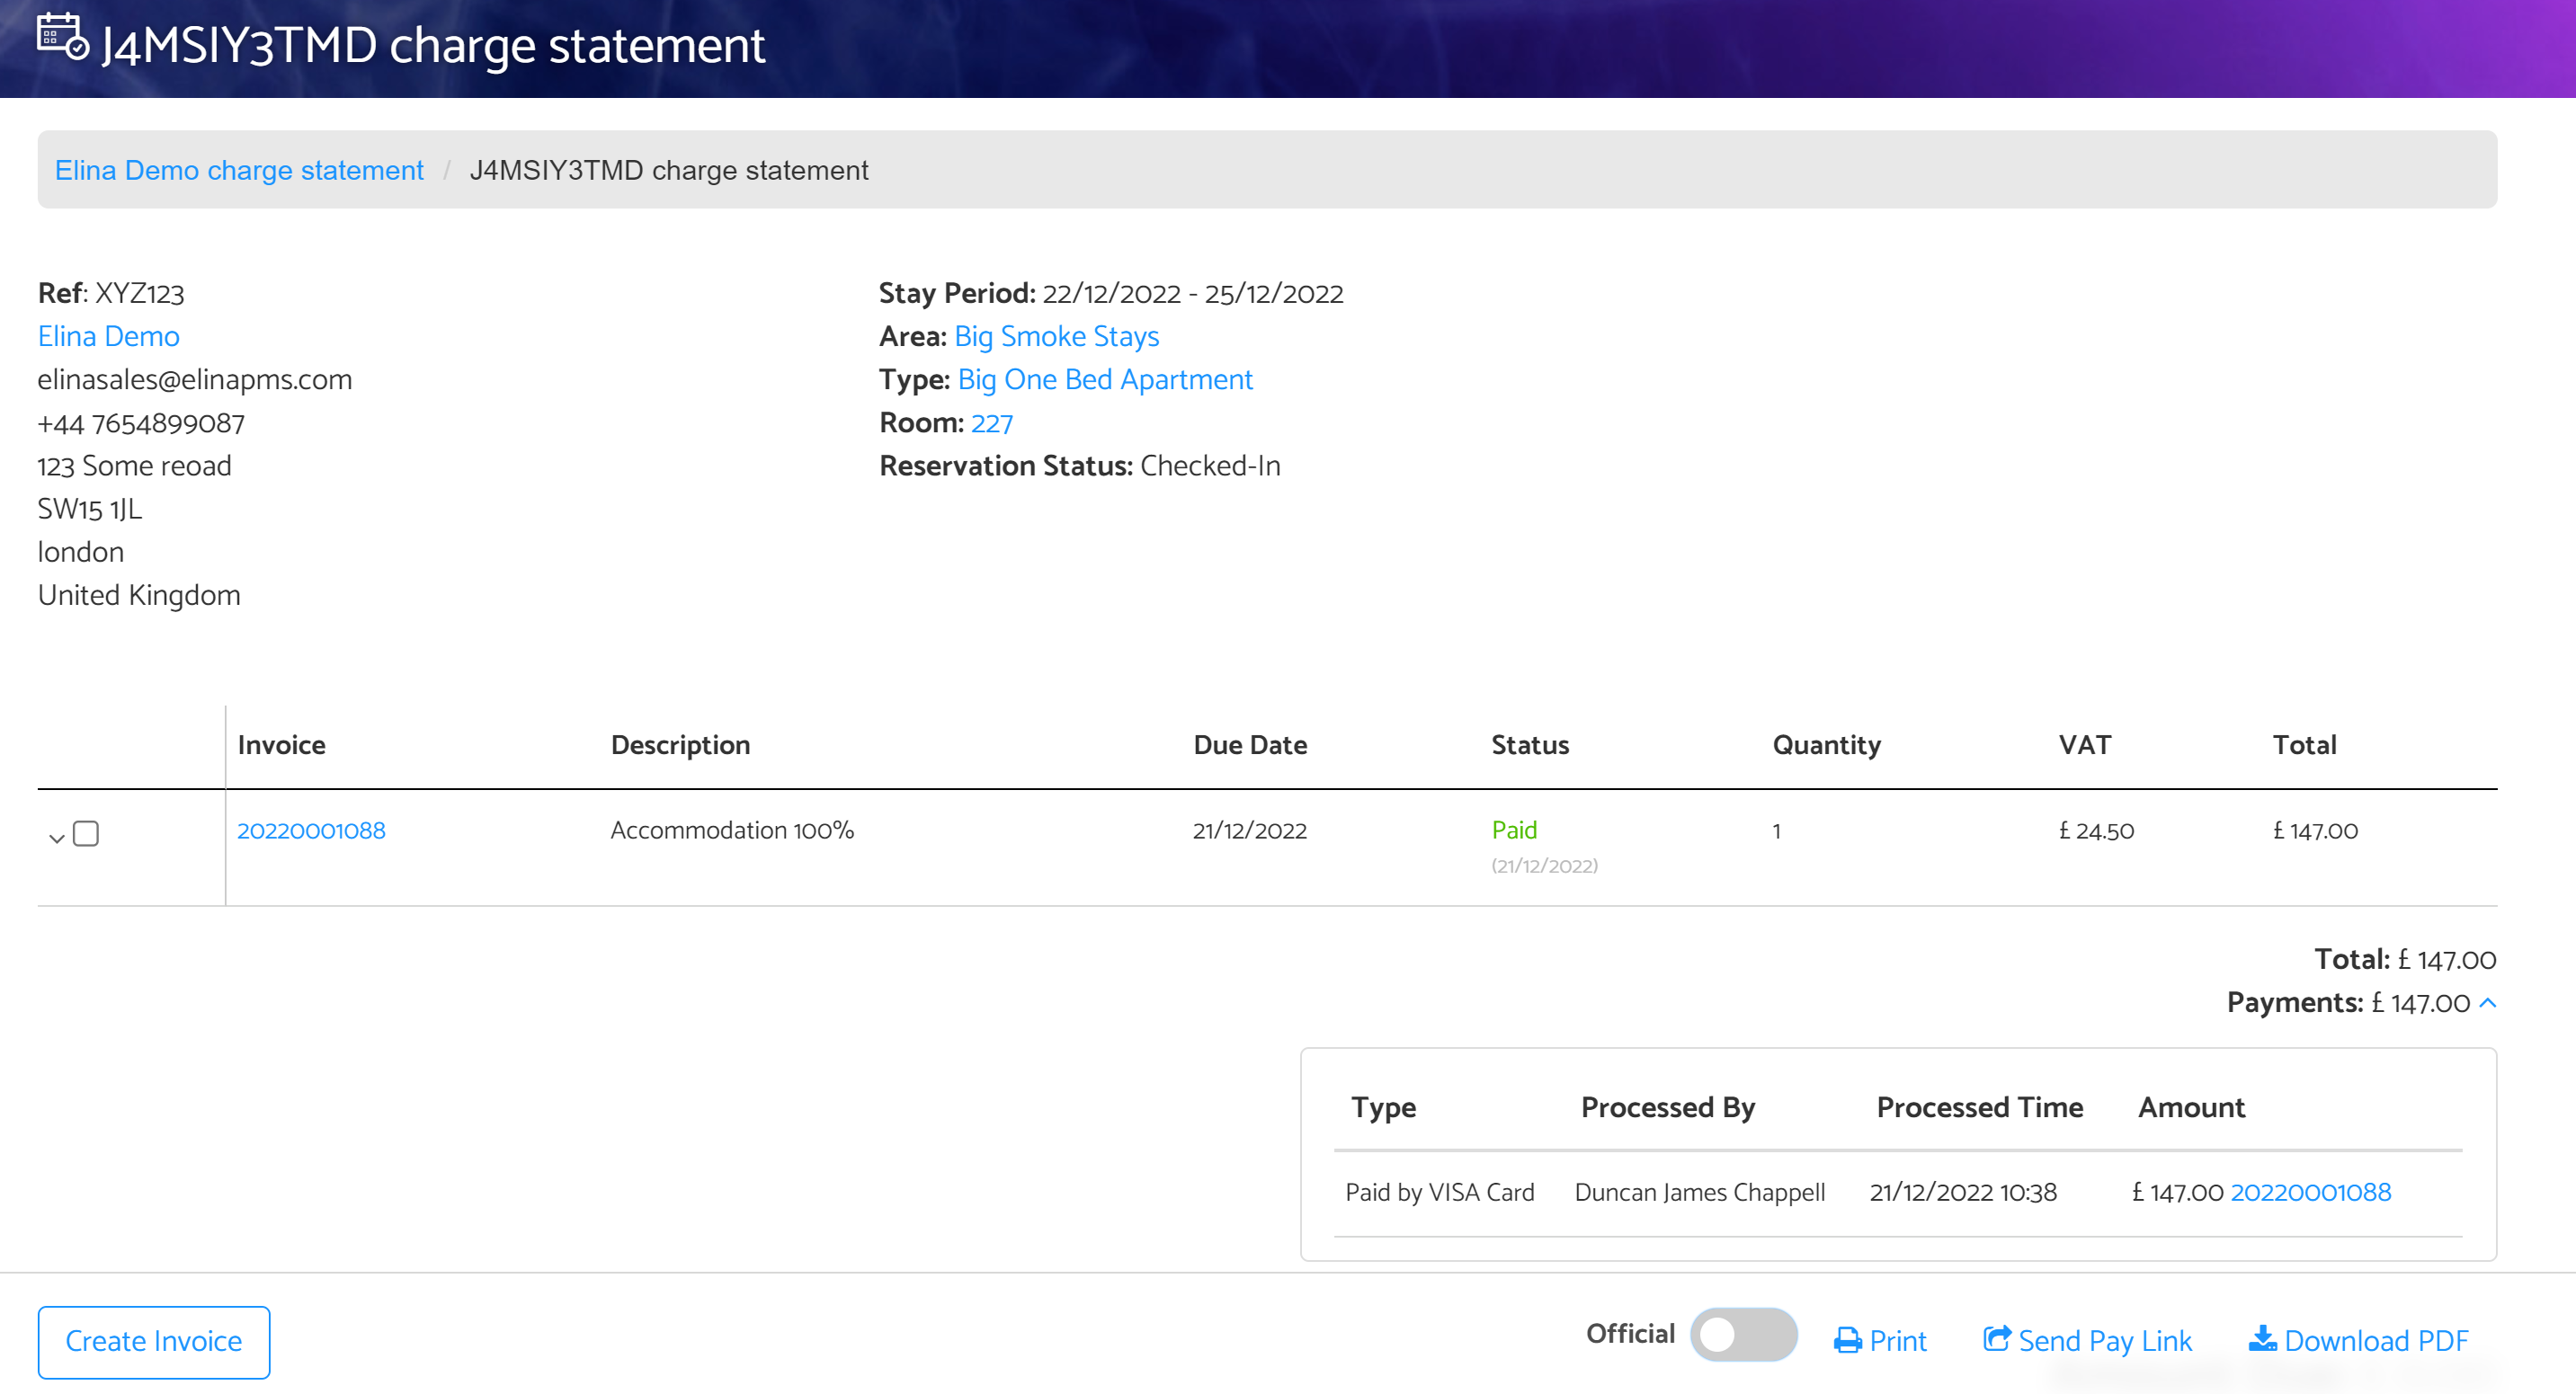2576x1394 pixels.
Task: Expand the invoice 20220001088 row chevron
Action: click(57, 838)
